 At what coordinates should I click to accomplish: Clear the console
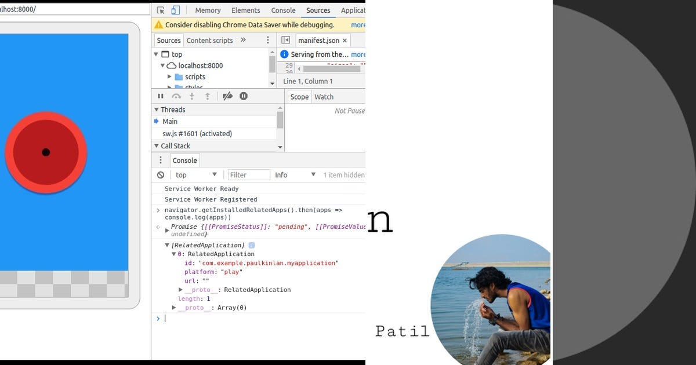pos(160,174)
